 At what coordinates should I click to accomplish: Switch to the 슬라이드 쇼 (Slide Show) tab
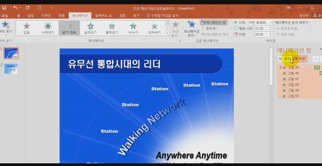[x=104, y=15]
